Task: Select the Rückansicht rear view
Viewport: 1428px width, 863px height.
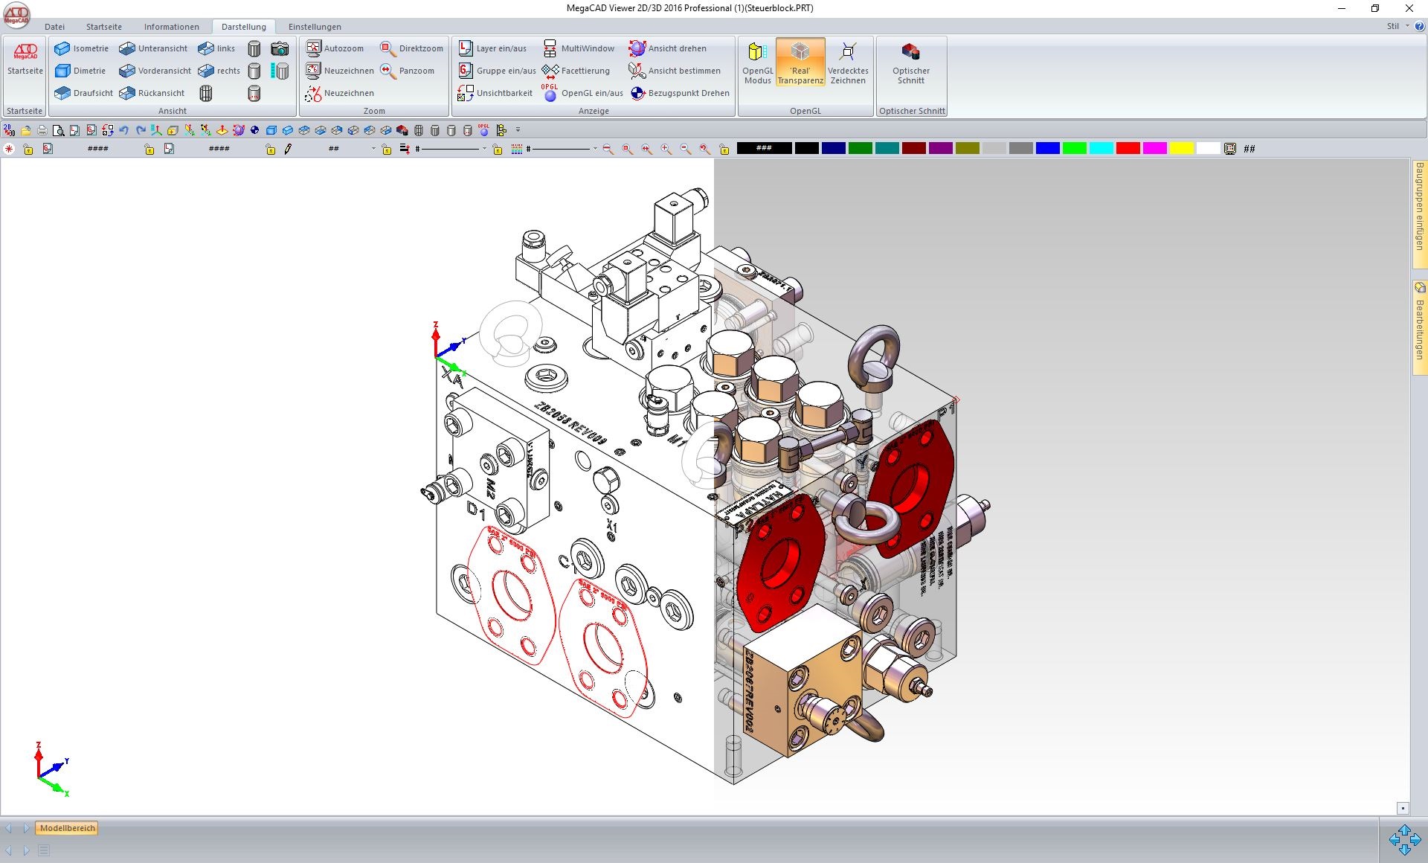Action: click(152, 93)
